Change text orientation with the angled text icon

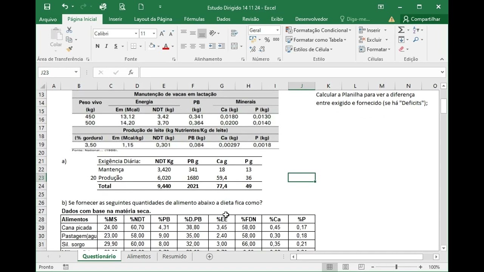(x=213, y=33)
